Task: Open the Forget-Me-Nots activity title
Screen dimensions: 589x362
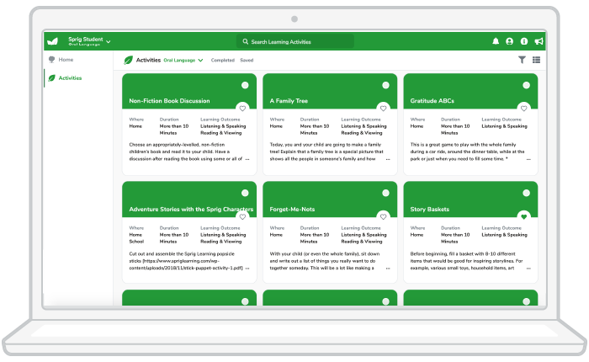Action: tap(293, 209)
